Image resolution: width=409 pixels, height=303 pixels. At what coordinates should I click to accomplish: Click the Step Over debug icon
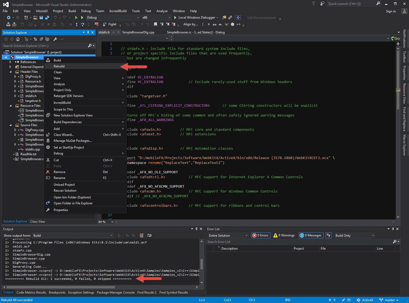[83, 24]
